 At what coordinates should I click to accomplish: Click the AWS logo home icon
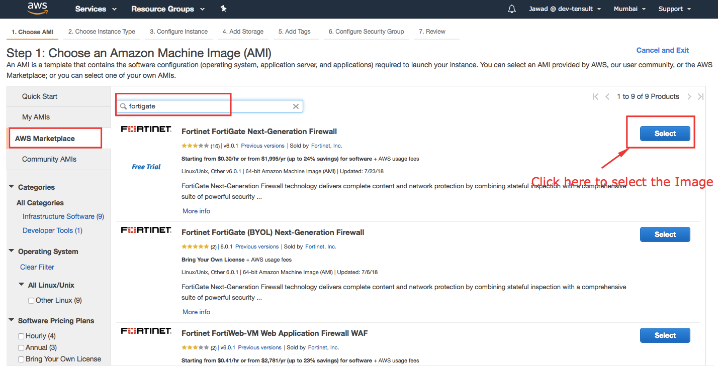[x=38, y=9]
